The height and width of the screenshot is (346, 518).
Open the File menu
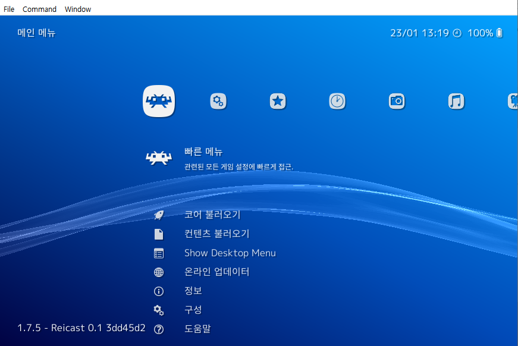[x=9, y=10]
